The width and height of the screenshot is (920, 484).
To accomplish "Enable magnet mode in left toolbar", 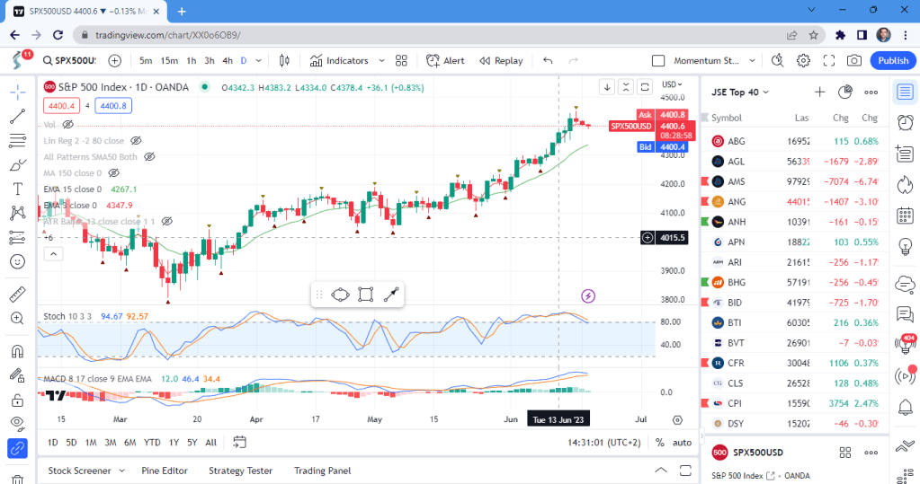I will [17, 351].
